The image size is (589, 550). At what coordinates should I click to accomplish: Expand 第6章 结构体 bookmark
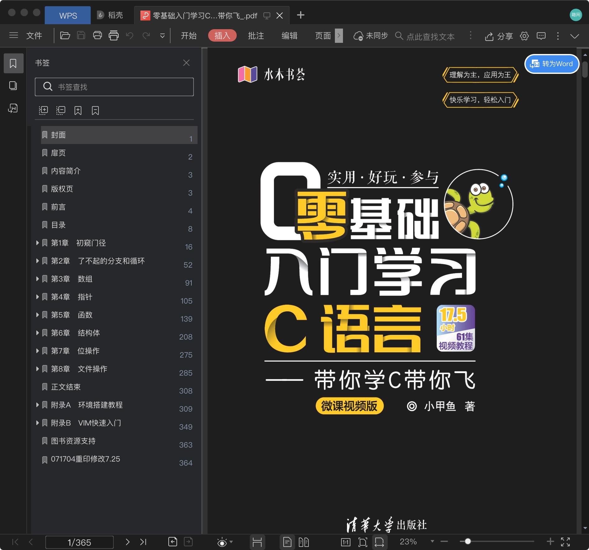coord(37,333)
